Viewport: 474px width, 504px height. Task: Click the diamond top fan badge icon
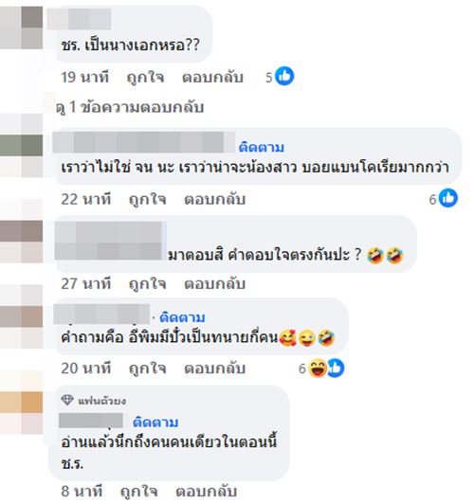tap(67, 400)
